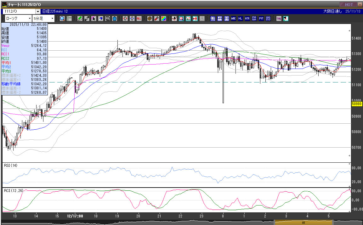Click the trash can delete icon
Image resolution: width=363 pixels, height=225 pixels.
114,19
